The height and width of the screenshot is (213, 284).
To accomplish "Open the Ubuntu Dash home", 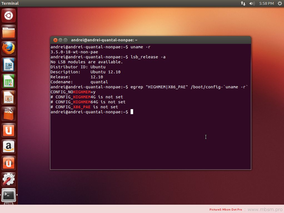I will [9, 16].
